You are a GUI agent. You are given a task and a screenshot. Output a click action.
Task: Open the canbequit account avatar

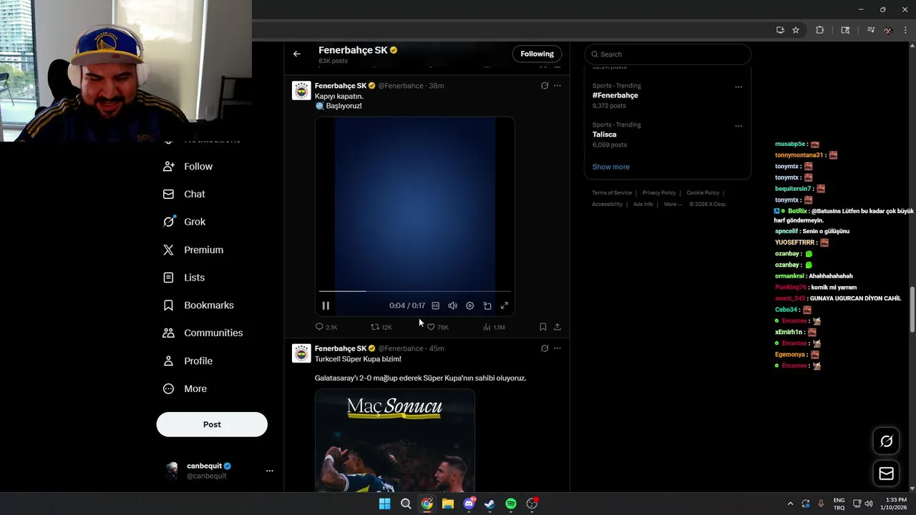172,470
